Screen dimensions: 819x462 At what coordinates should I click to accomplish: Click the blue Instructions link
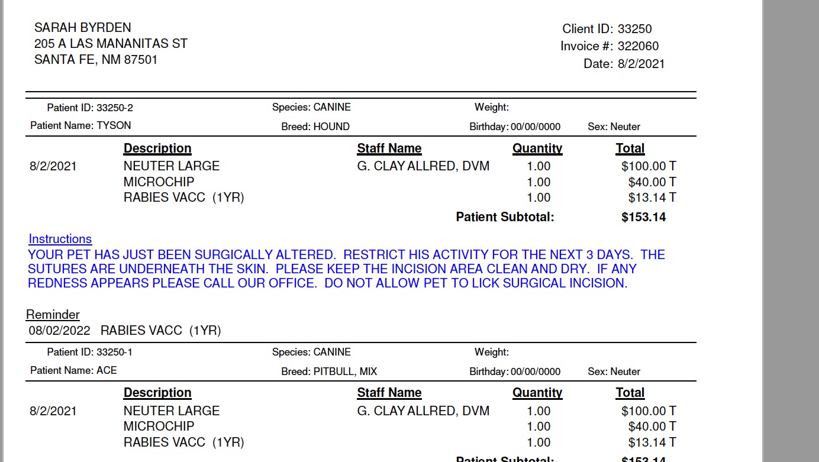click(x=60, y=239)
